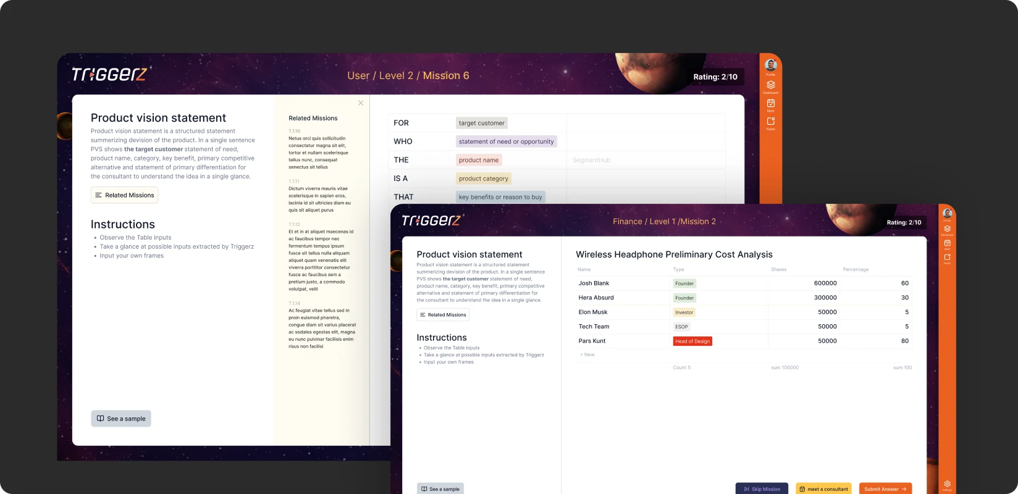Open Feeds icon in Finance window sidebar
The width and height of the screenshot is (1018, 494).
(947, 257)
